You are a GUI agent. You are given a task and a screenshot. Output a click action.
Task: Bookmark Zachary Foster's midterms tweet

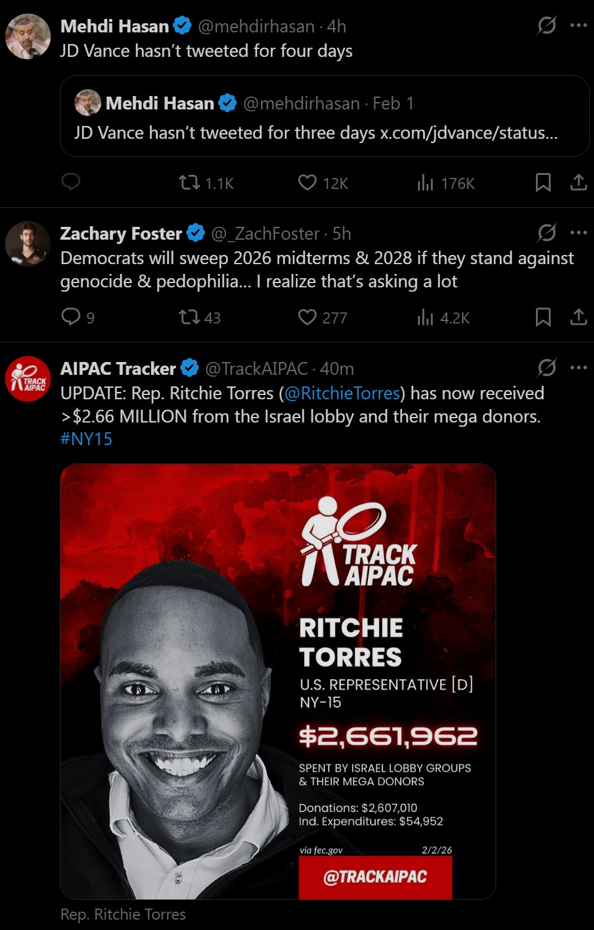543,317
